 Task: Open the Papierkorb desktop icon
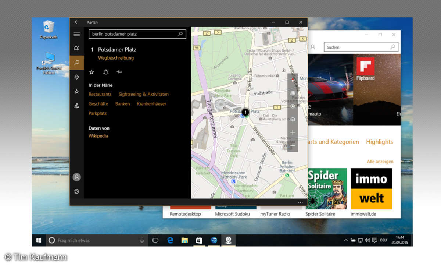point(49,30)
